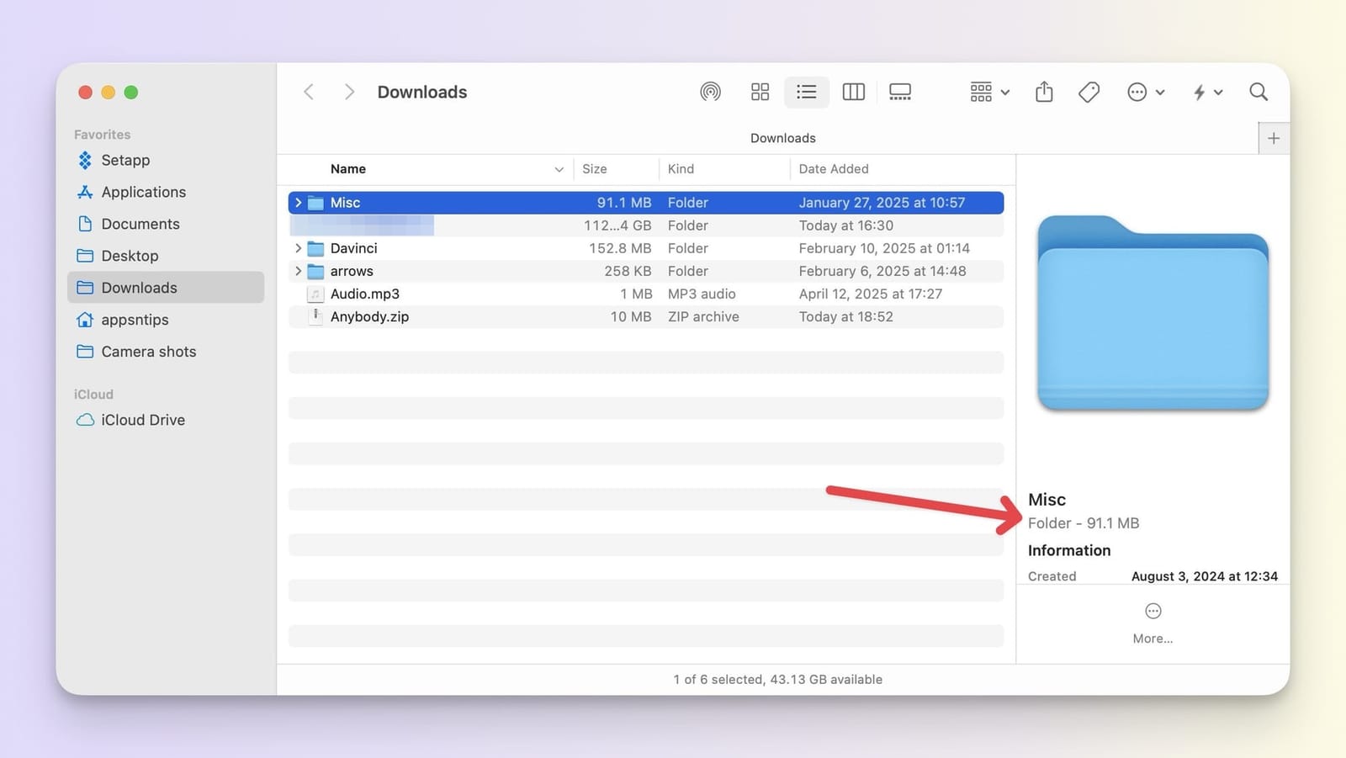This screenshot has height=758, width=1346.
Task: Expand the Misc folder disclosure triangle
Action: point(298,202)
